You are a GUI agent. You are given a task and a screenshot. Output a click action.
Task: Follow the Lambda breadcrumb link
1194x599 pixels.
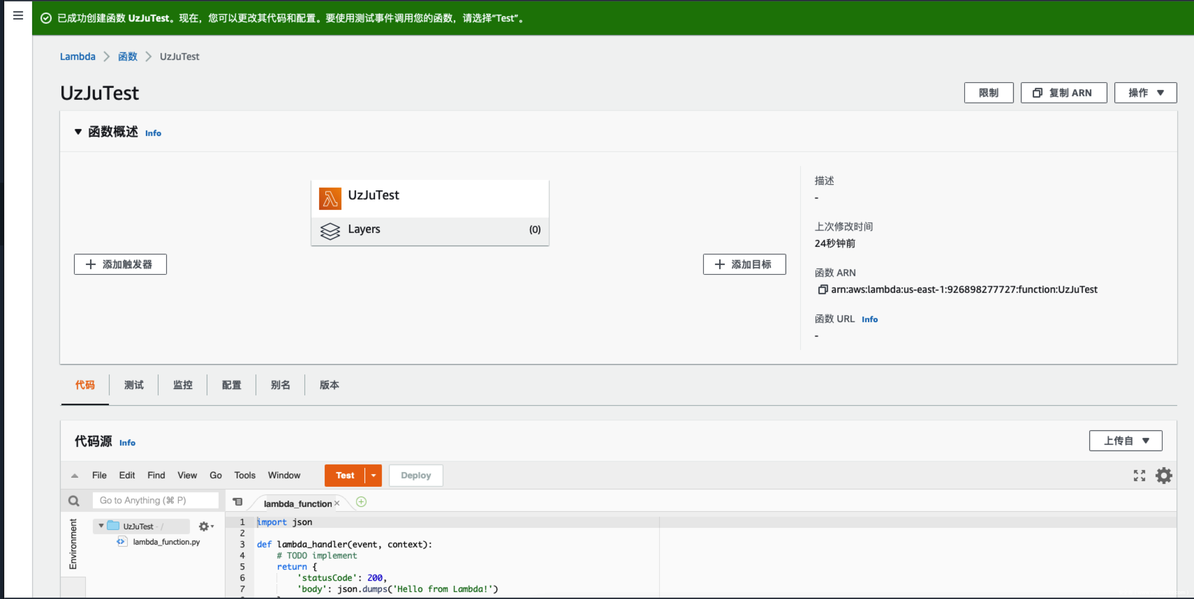coord(78,56)
